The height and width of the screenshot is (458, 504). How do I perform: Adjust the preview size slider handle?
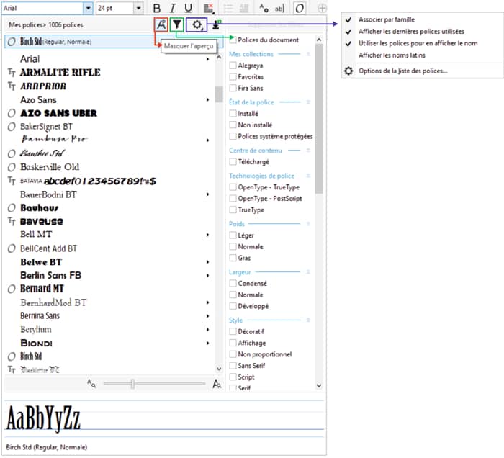click(132, 385)
